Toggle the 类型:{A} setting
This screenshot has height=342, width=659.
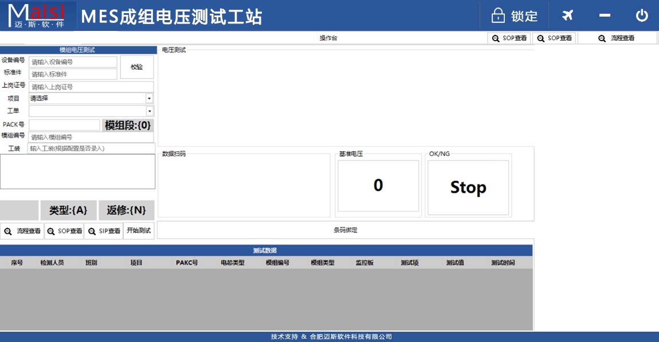point(68,210)
